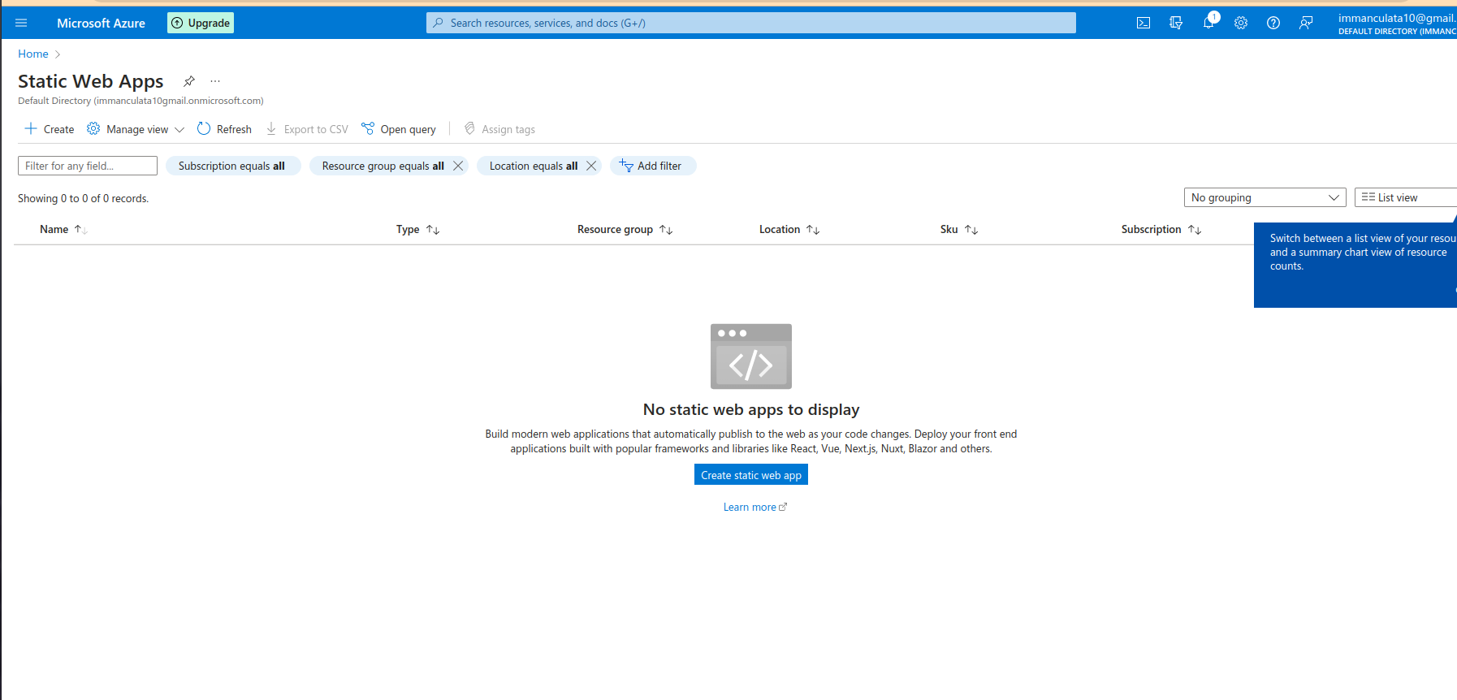
Task: Click the static web app placeholder illustration
Action: pos(751,356)
